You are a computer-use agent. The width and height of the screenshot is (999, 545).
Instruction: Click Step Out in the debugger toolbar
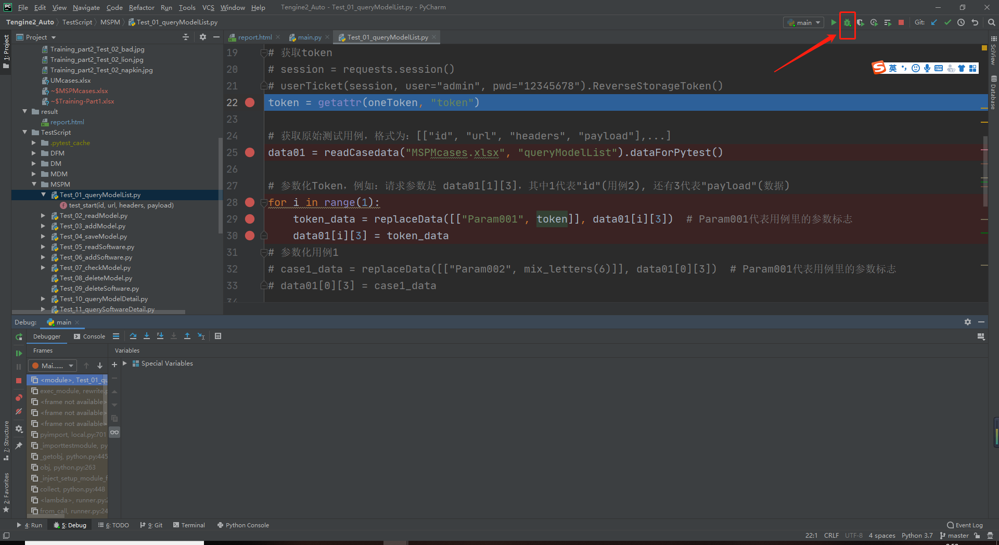[187, 336]
